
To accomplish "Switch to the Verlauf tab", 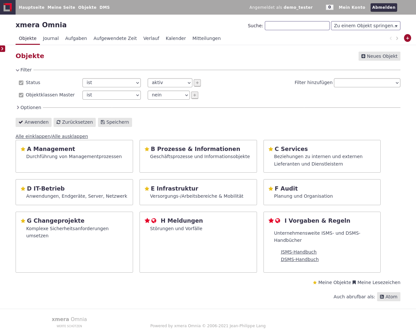I will click(151, 38).
